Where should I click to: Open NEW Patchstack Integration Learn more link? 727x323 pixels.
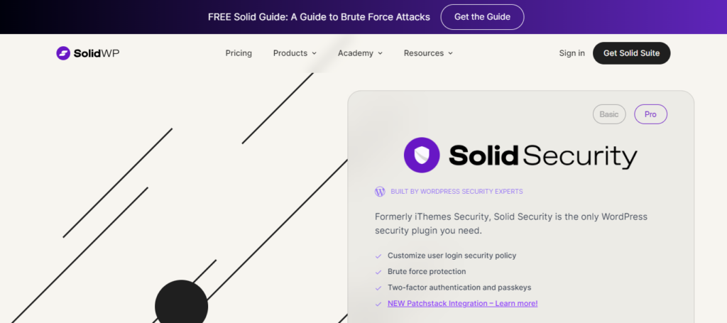462,304
